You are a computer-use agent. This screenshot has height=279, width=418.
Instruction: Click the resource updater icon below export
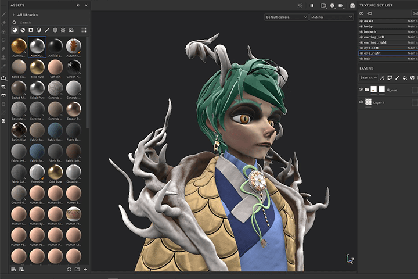point(3,87)
